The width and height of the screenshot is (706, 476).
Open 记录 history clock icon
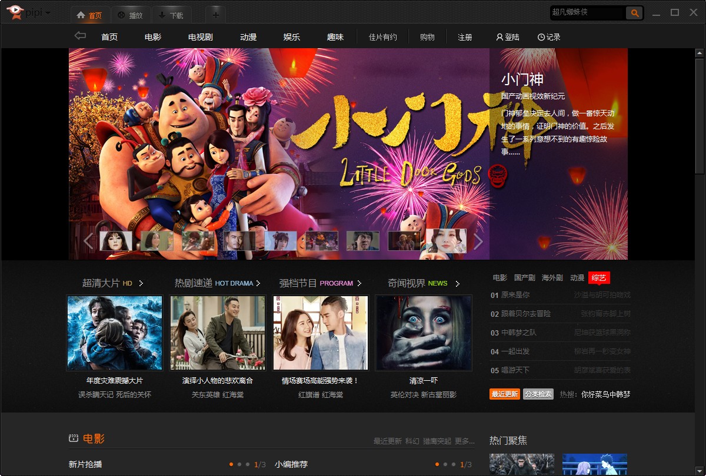(x=541, y=37)
